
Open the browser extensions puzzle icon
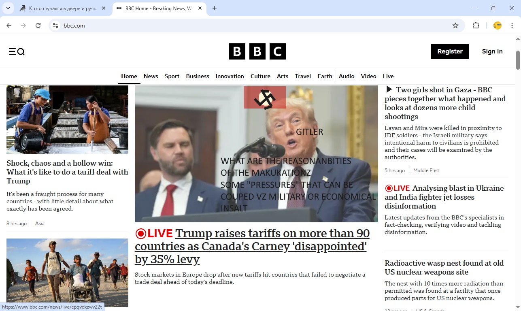click(476, 26)
